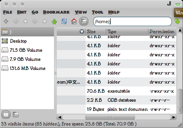The height and width of the screenshot is (128, 183).
Task: Select the ODB database row
Action: point(116,100)
